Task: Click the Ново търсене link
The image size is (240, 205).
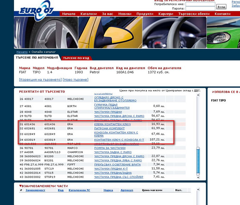Action: (x=76, y=80)
